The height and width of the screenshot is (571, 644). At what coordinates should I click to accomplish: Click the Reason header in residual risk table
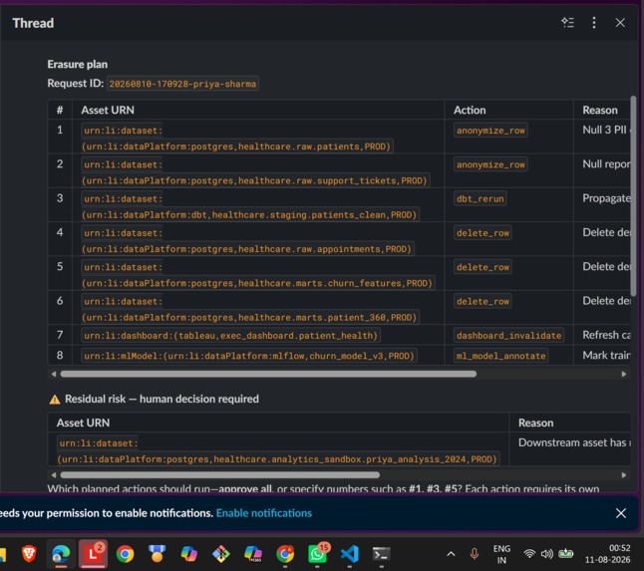coord(535,423)
